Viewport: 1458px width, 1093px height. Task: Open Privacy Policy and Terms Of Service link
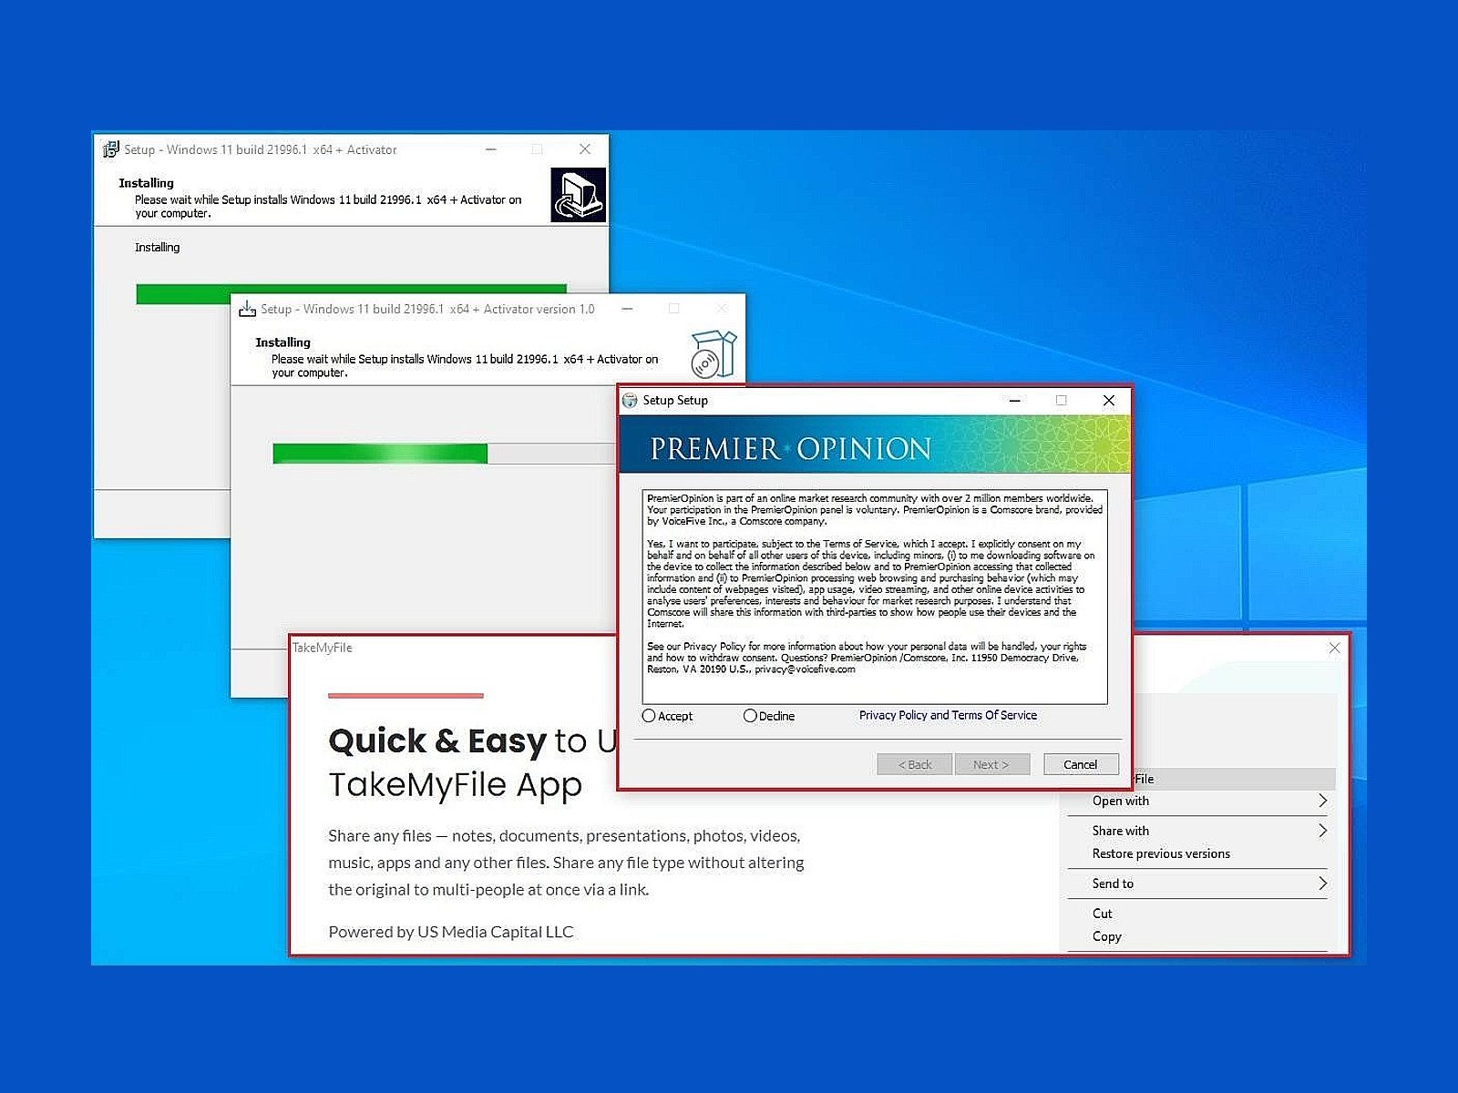948,715
